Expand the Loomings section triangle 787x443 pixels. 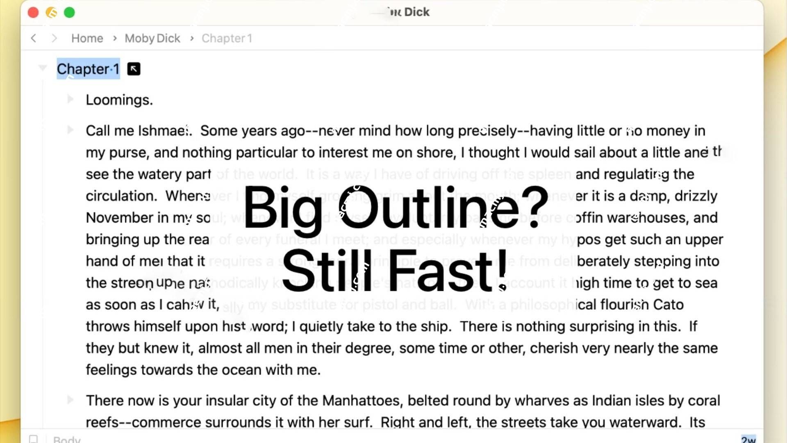pos(71,100)
